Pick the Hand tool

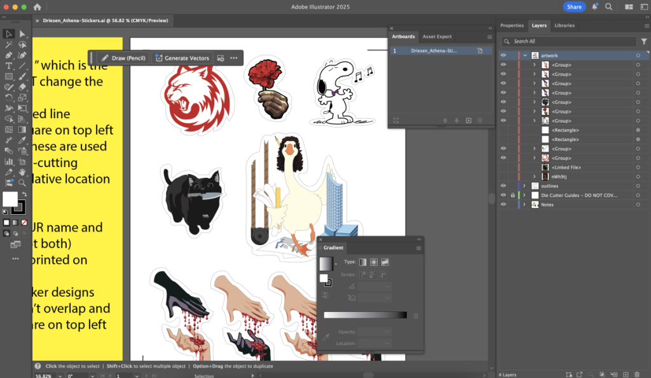22,172
